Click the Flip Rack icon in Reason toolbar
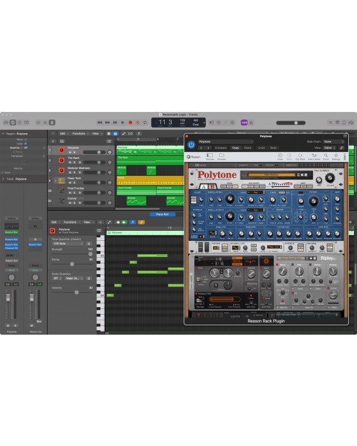This screenshot has height=446, width=357. [300, 157]
